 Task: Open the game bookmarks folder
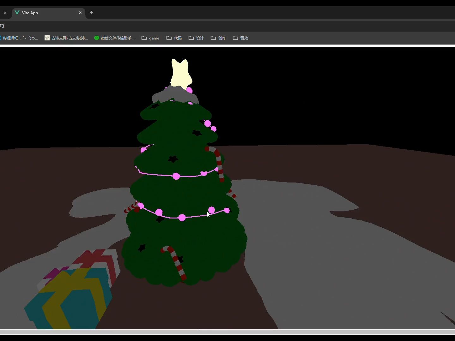click(150, 38)
